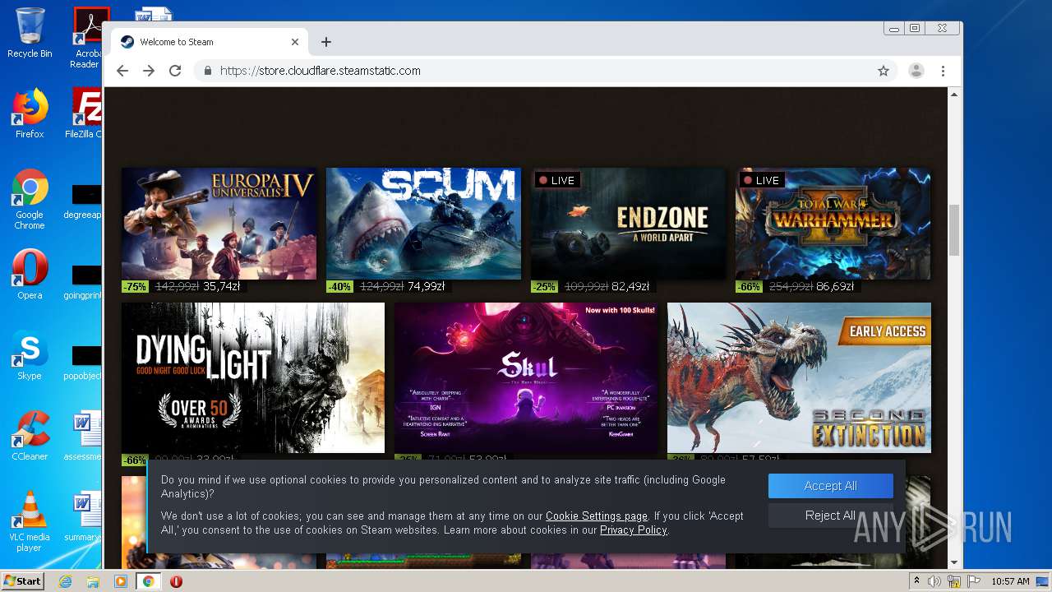Viewport: 1052px width, 592px height.
Task: Click the LIVE badge on Endzone
Action: click(557, 180)
